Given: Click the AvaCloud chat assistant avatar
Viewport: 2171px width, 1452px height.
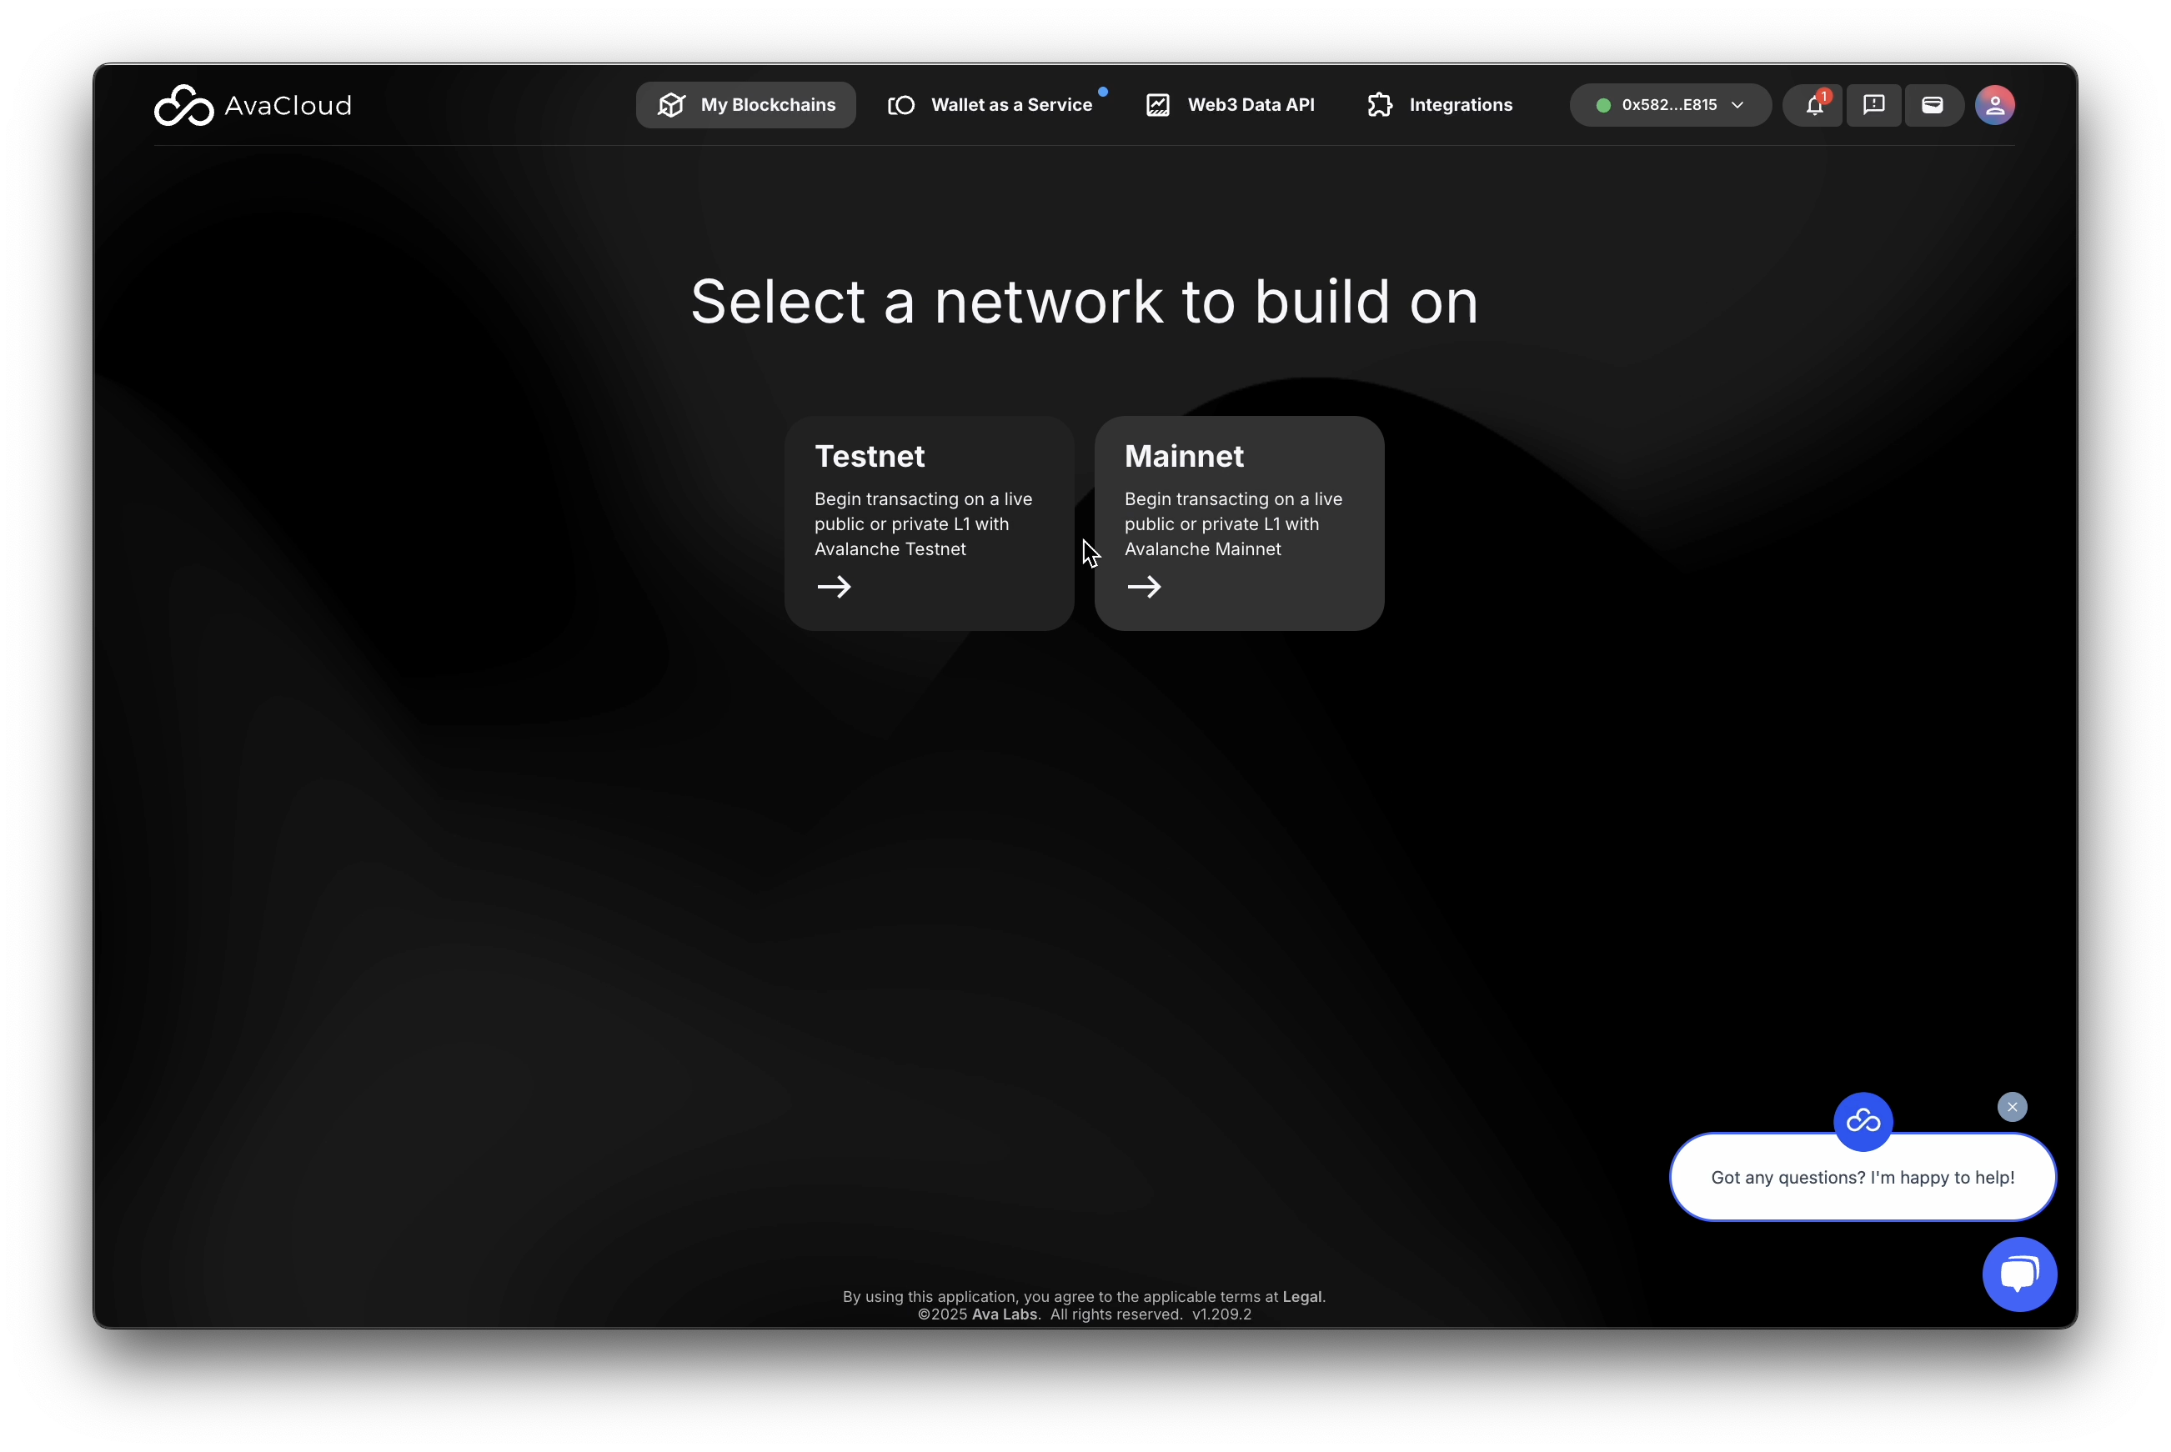Looking at the screenshot, I should pos(1863,1122).
